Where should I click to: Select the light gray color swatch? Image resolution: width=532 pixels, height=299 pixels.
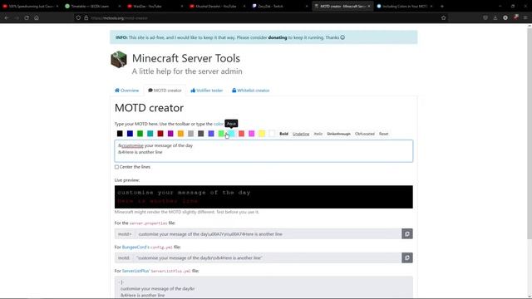tap(190, 134)
